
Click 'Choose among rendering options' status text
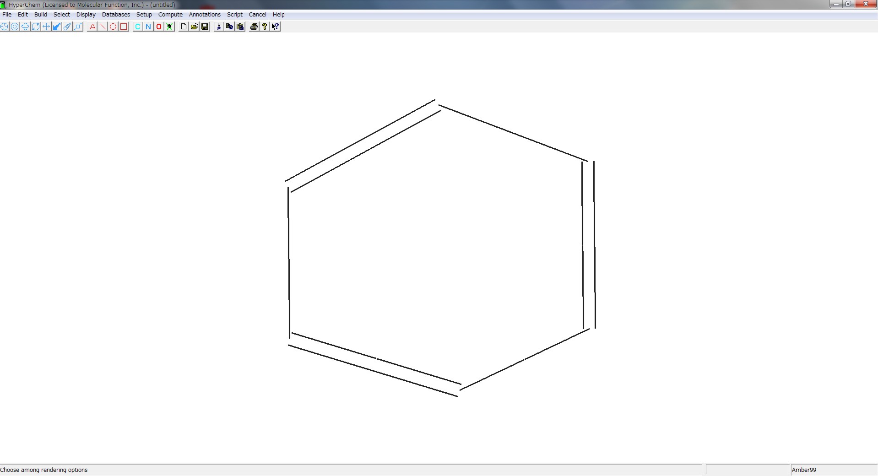[44, 470]
